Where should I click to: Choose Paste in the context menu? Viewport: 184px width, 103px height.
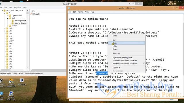(x=126, y=46)
